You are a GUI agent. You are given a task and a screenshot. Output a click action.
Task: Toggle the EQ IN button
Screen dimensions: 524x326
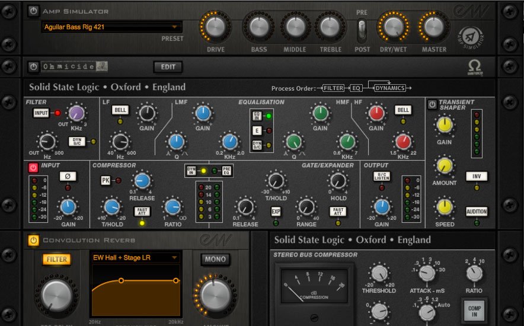(x=257, y=116)
